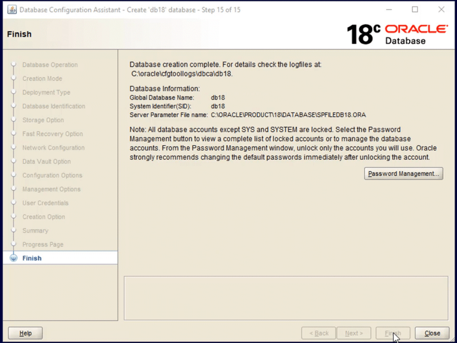Select the Configuration Options step

point(52,175)
